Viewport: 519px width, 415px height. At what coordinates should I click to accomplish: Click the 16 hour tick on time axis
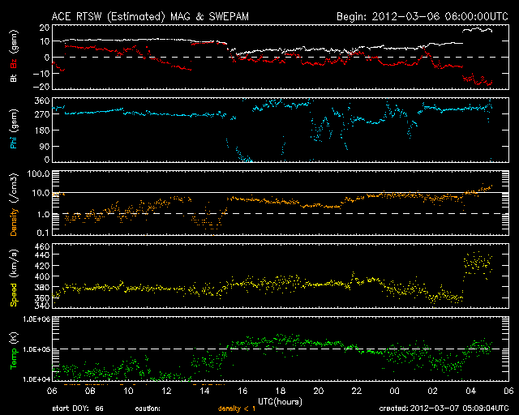(242, 391)
